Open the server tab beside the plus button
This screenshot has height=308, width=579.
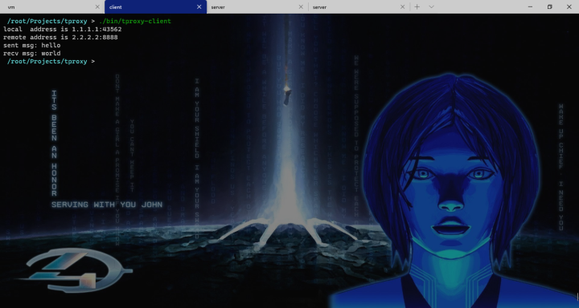click(359, 7)
